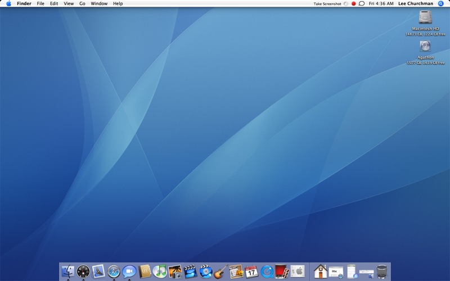Open iCal in the Dock
The width and height of the screenshot is (450, 281).
251,271
